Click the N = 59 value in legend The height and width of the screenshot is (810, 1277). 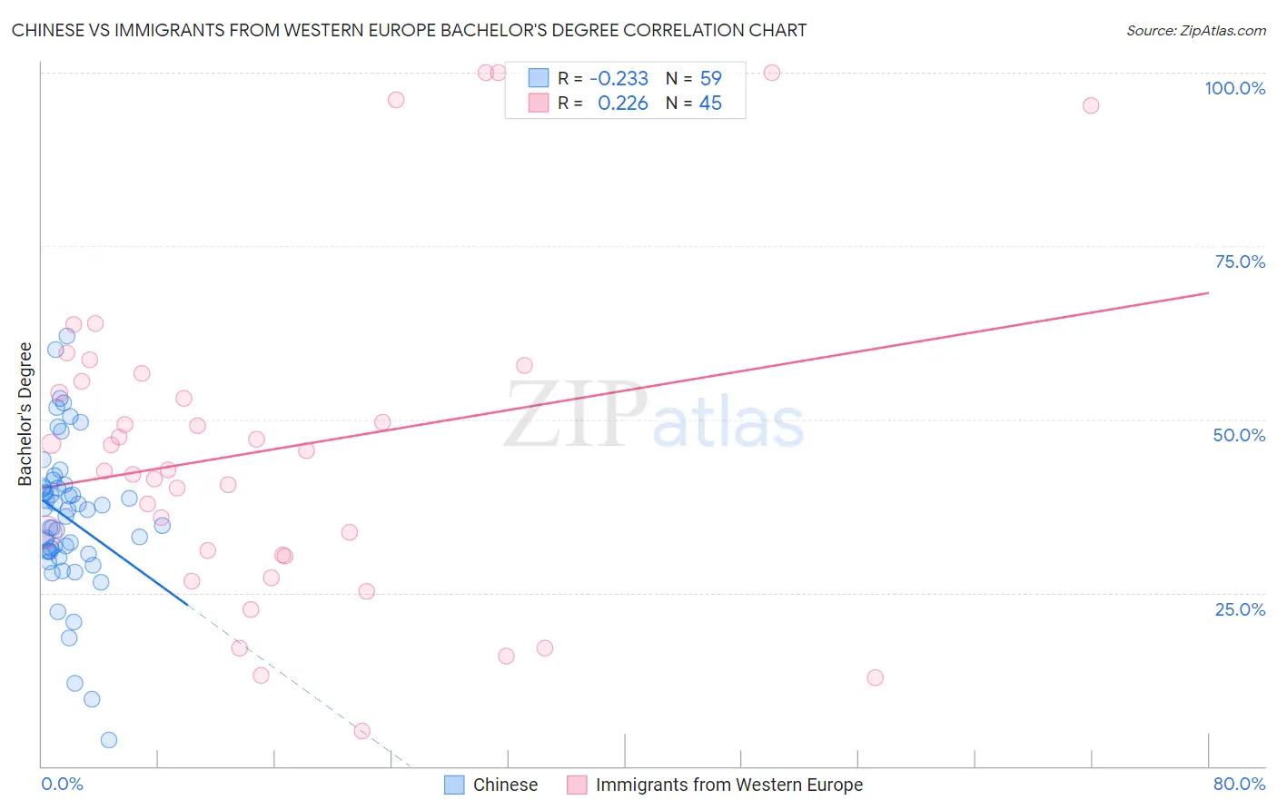694,78
